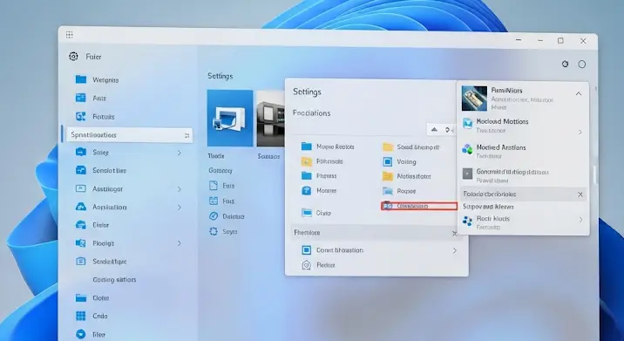
Task: Click the icon next to Senolot lias
Action: [81, 170]
